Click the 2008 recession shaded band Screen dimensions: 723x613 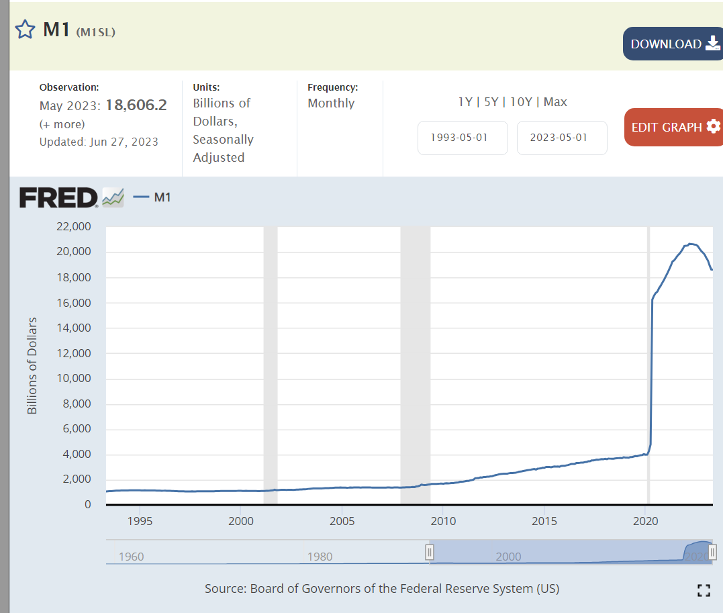click(415, 366)
